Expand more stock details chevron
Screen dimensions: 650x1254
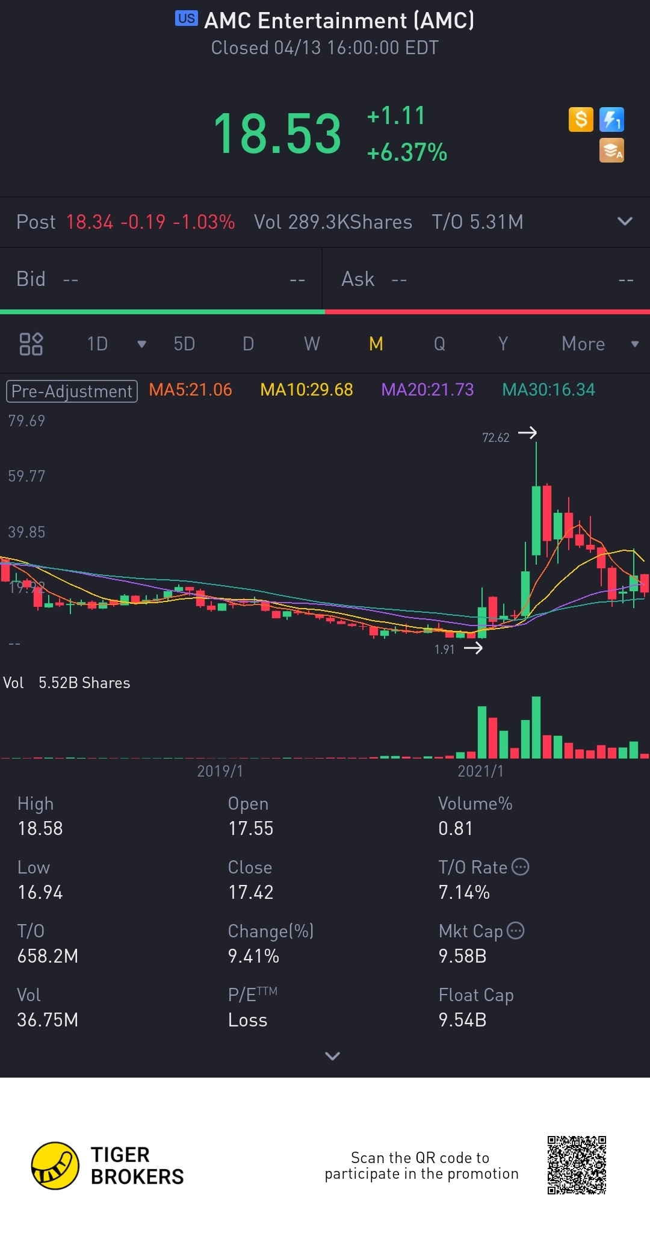click(332, 1056)
